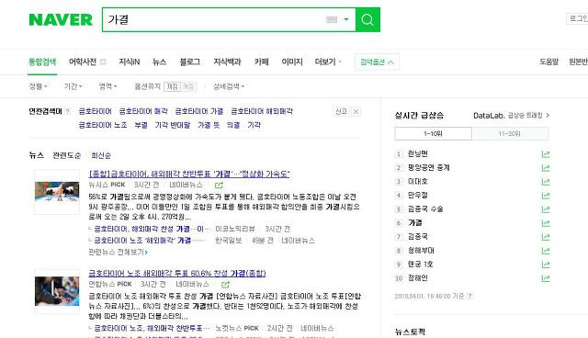Click the help icon beside ranking timestamp
588x338 pixels.
coord(470,296)
